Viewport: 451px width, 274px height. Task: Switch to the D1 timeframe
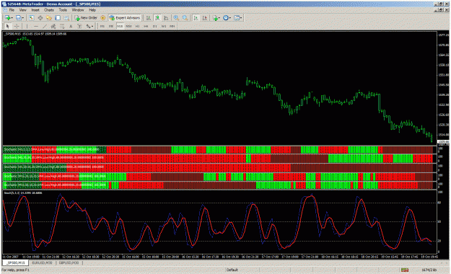pos(154,27)
